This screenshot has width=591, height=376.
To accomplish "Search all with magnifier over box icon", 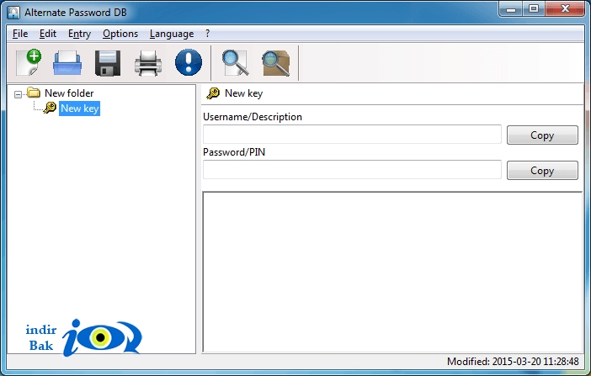I will coord(276,63).
